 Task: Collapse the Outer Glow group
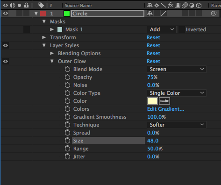click(52, 61)
